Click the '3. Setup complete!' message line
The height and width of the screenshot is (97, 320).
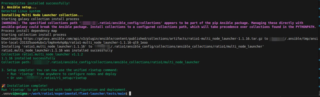click(x=59, y=70)
